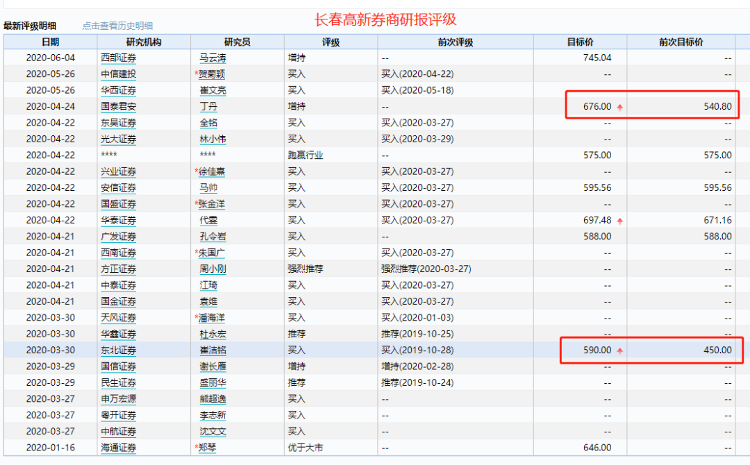Screen dimensions: 750x465
Task: Select the 745.04 target price cell
Action: [x=597, y=58]
